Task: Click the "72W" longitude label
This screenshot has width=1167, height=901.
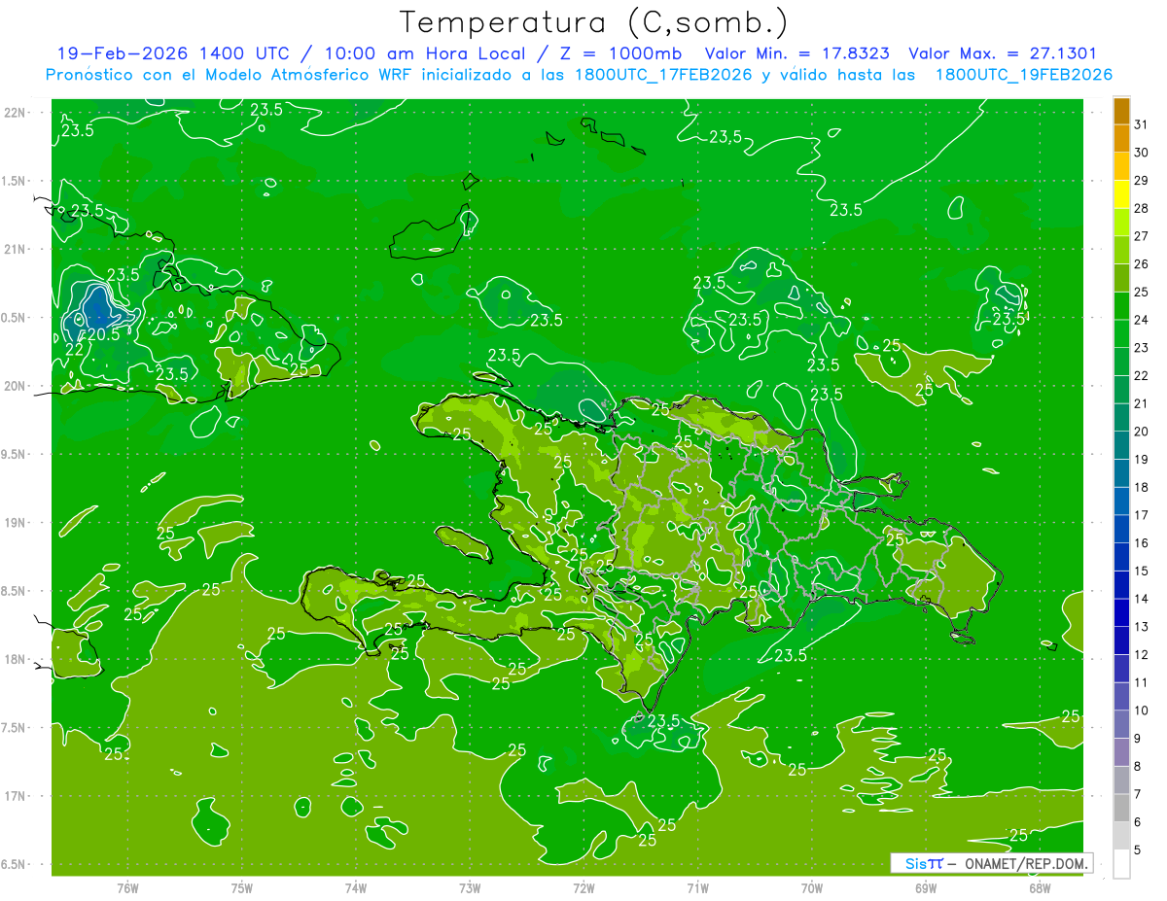Action: [x=583, y=888]
